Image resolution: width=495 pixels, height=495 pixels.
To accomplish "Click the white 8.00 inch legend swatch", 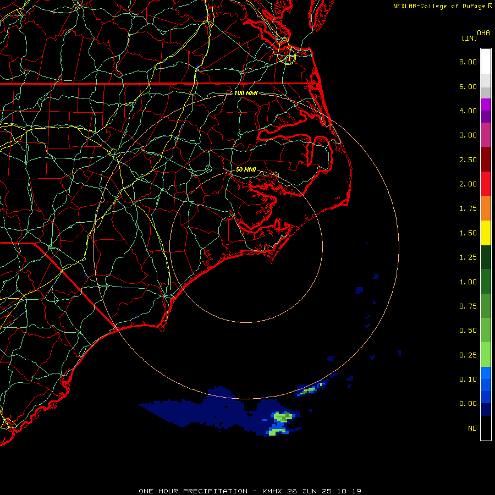I will coord(486,61).
